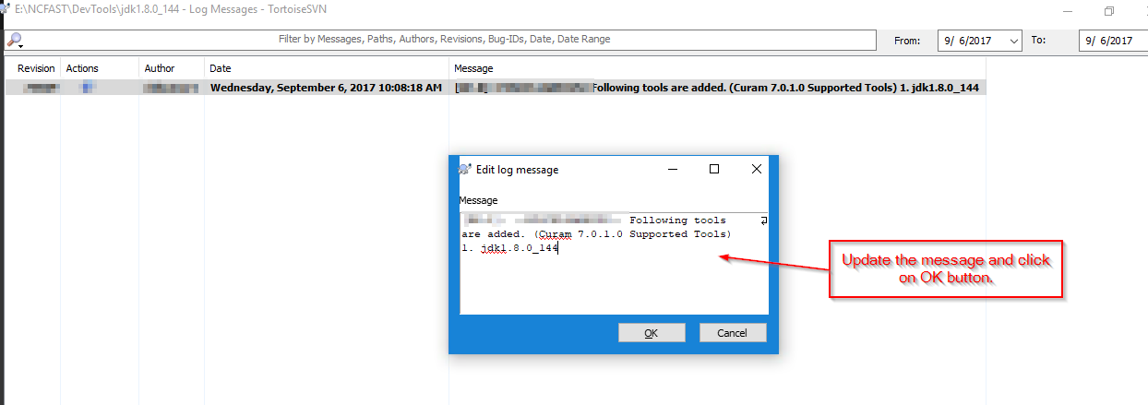Screen dimensions: 1148x405
Task: Confirm edit with OK button
Action: click(x=652, y=333)
